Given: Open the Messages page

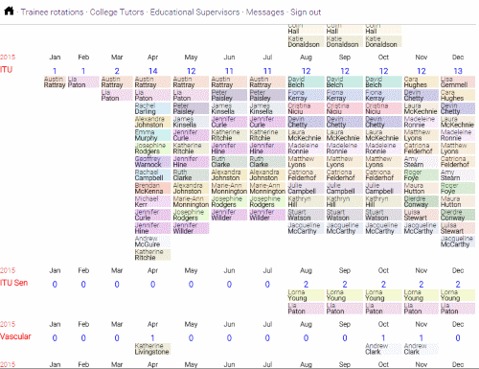Looking at the screenshot, I should click(x=264, y=12).
